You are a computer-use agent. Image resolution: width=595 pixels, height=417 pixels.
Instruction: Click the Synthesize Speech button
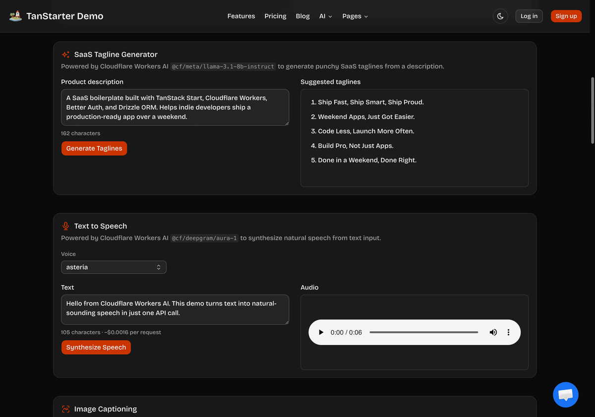pos(96,347)
